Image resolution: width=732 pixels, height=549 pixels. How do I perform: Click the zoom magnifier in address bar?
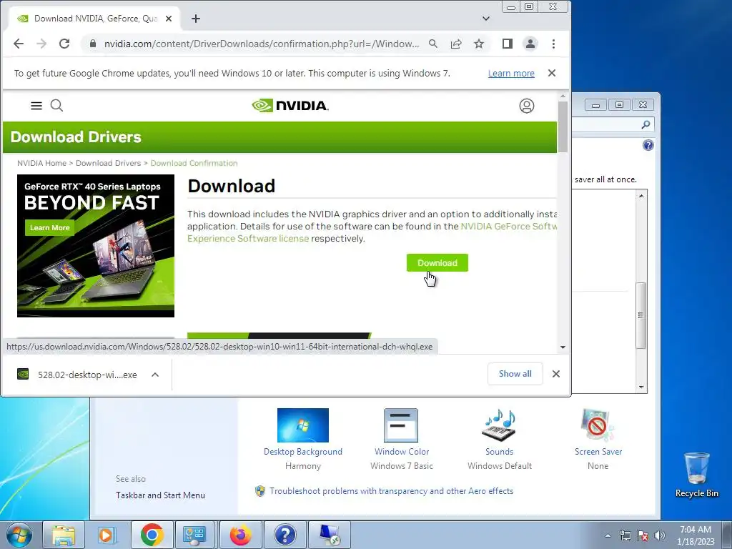433,44
